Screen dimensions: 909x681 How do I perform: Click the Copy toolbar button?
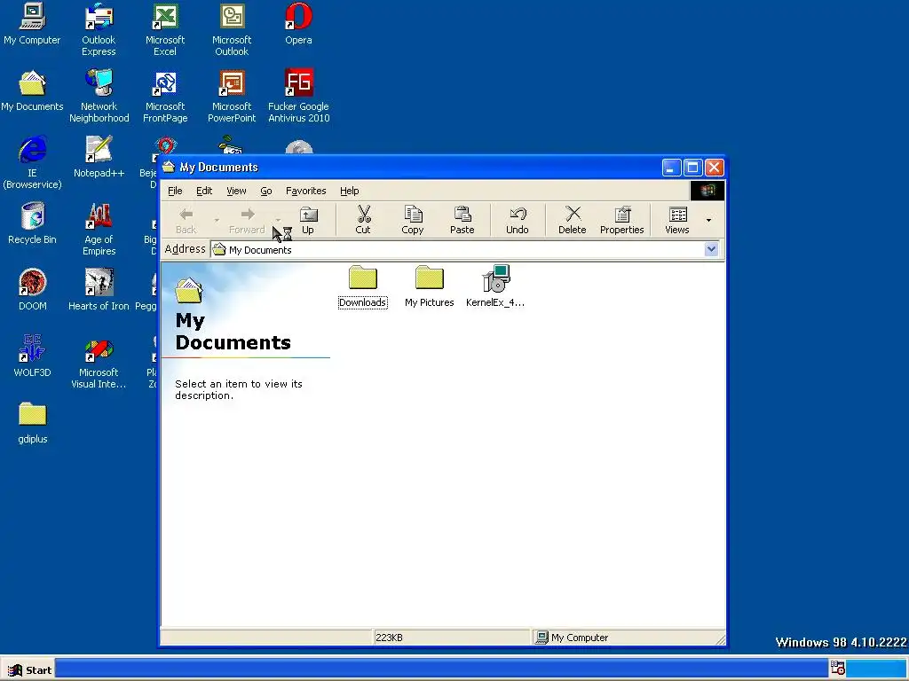pos(412,221)
